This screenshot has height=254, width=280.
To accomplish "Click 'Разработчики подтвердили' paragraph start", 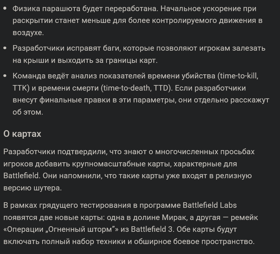I will 54,152.
